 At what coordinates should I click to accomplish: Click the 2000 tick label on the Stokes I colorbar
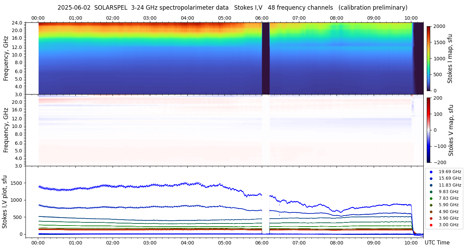pos(440,26)
